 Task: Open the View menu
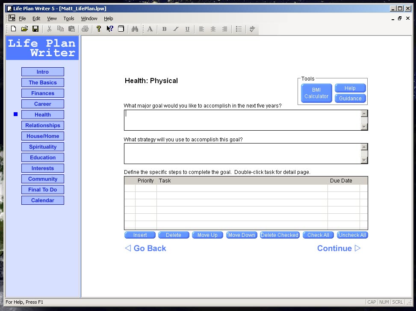52,18
